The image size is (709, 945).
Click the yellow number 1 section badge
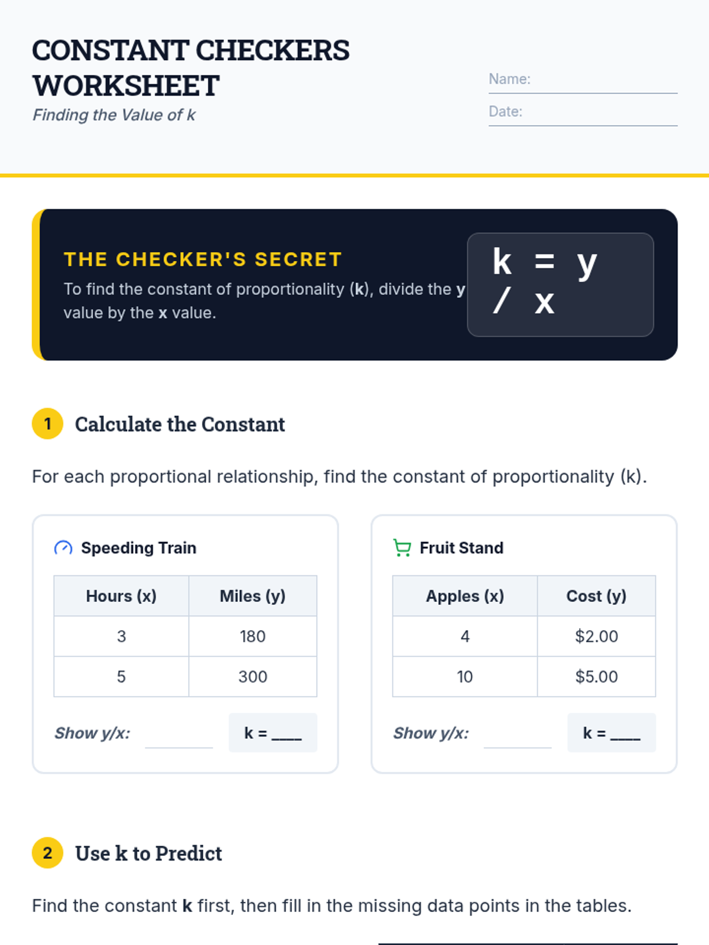pos(47,424)
